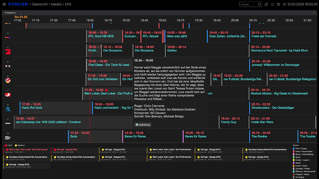The width and height of the screenshot is (319, 179).
Task: Open Gute Zeiten, schlechte Zeiten program
Action: point(228,36)
